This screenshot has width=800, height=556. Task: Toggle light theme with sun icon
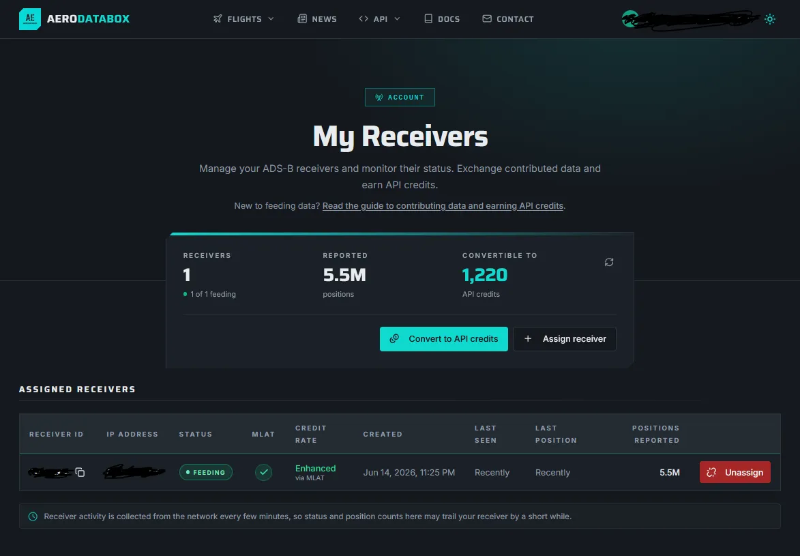[770, 19]
